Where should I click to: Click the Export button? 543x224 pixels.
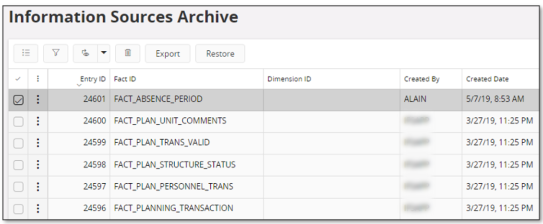[168, 54]
